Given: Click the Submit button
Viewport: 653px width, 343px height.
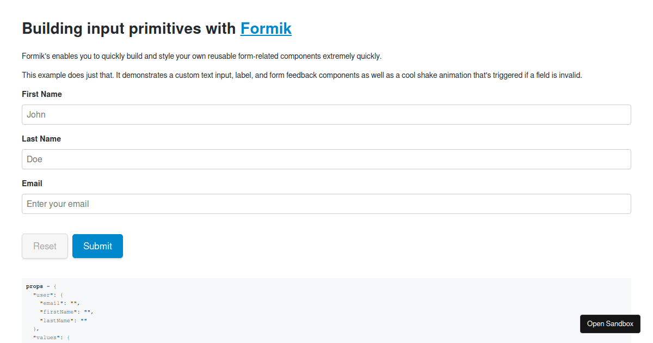Looking at the screenshot, I should [x=97, y=246].
